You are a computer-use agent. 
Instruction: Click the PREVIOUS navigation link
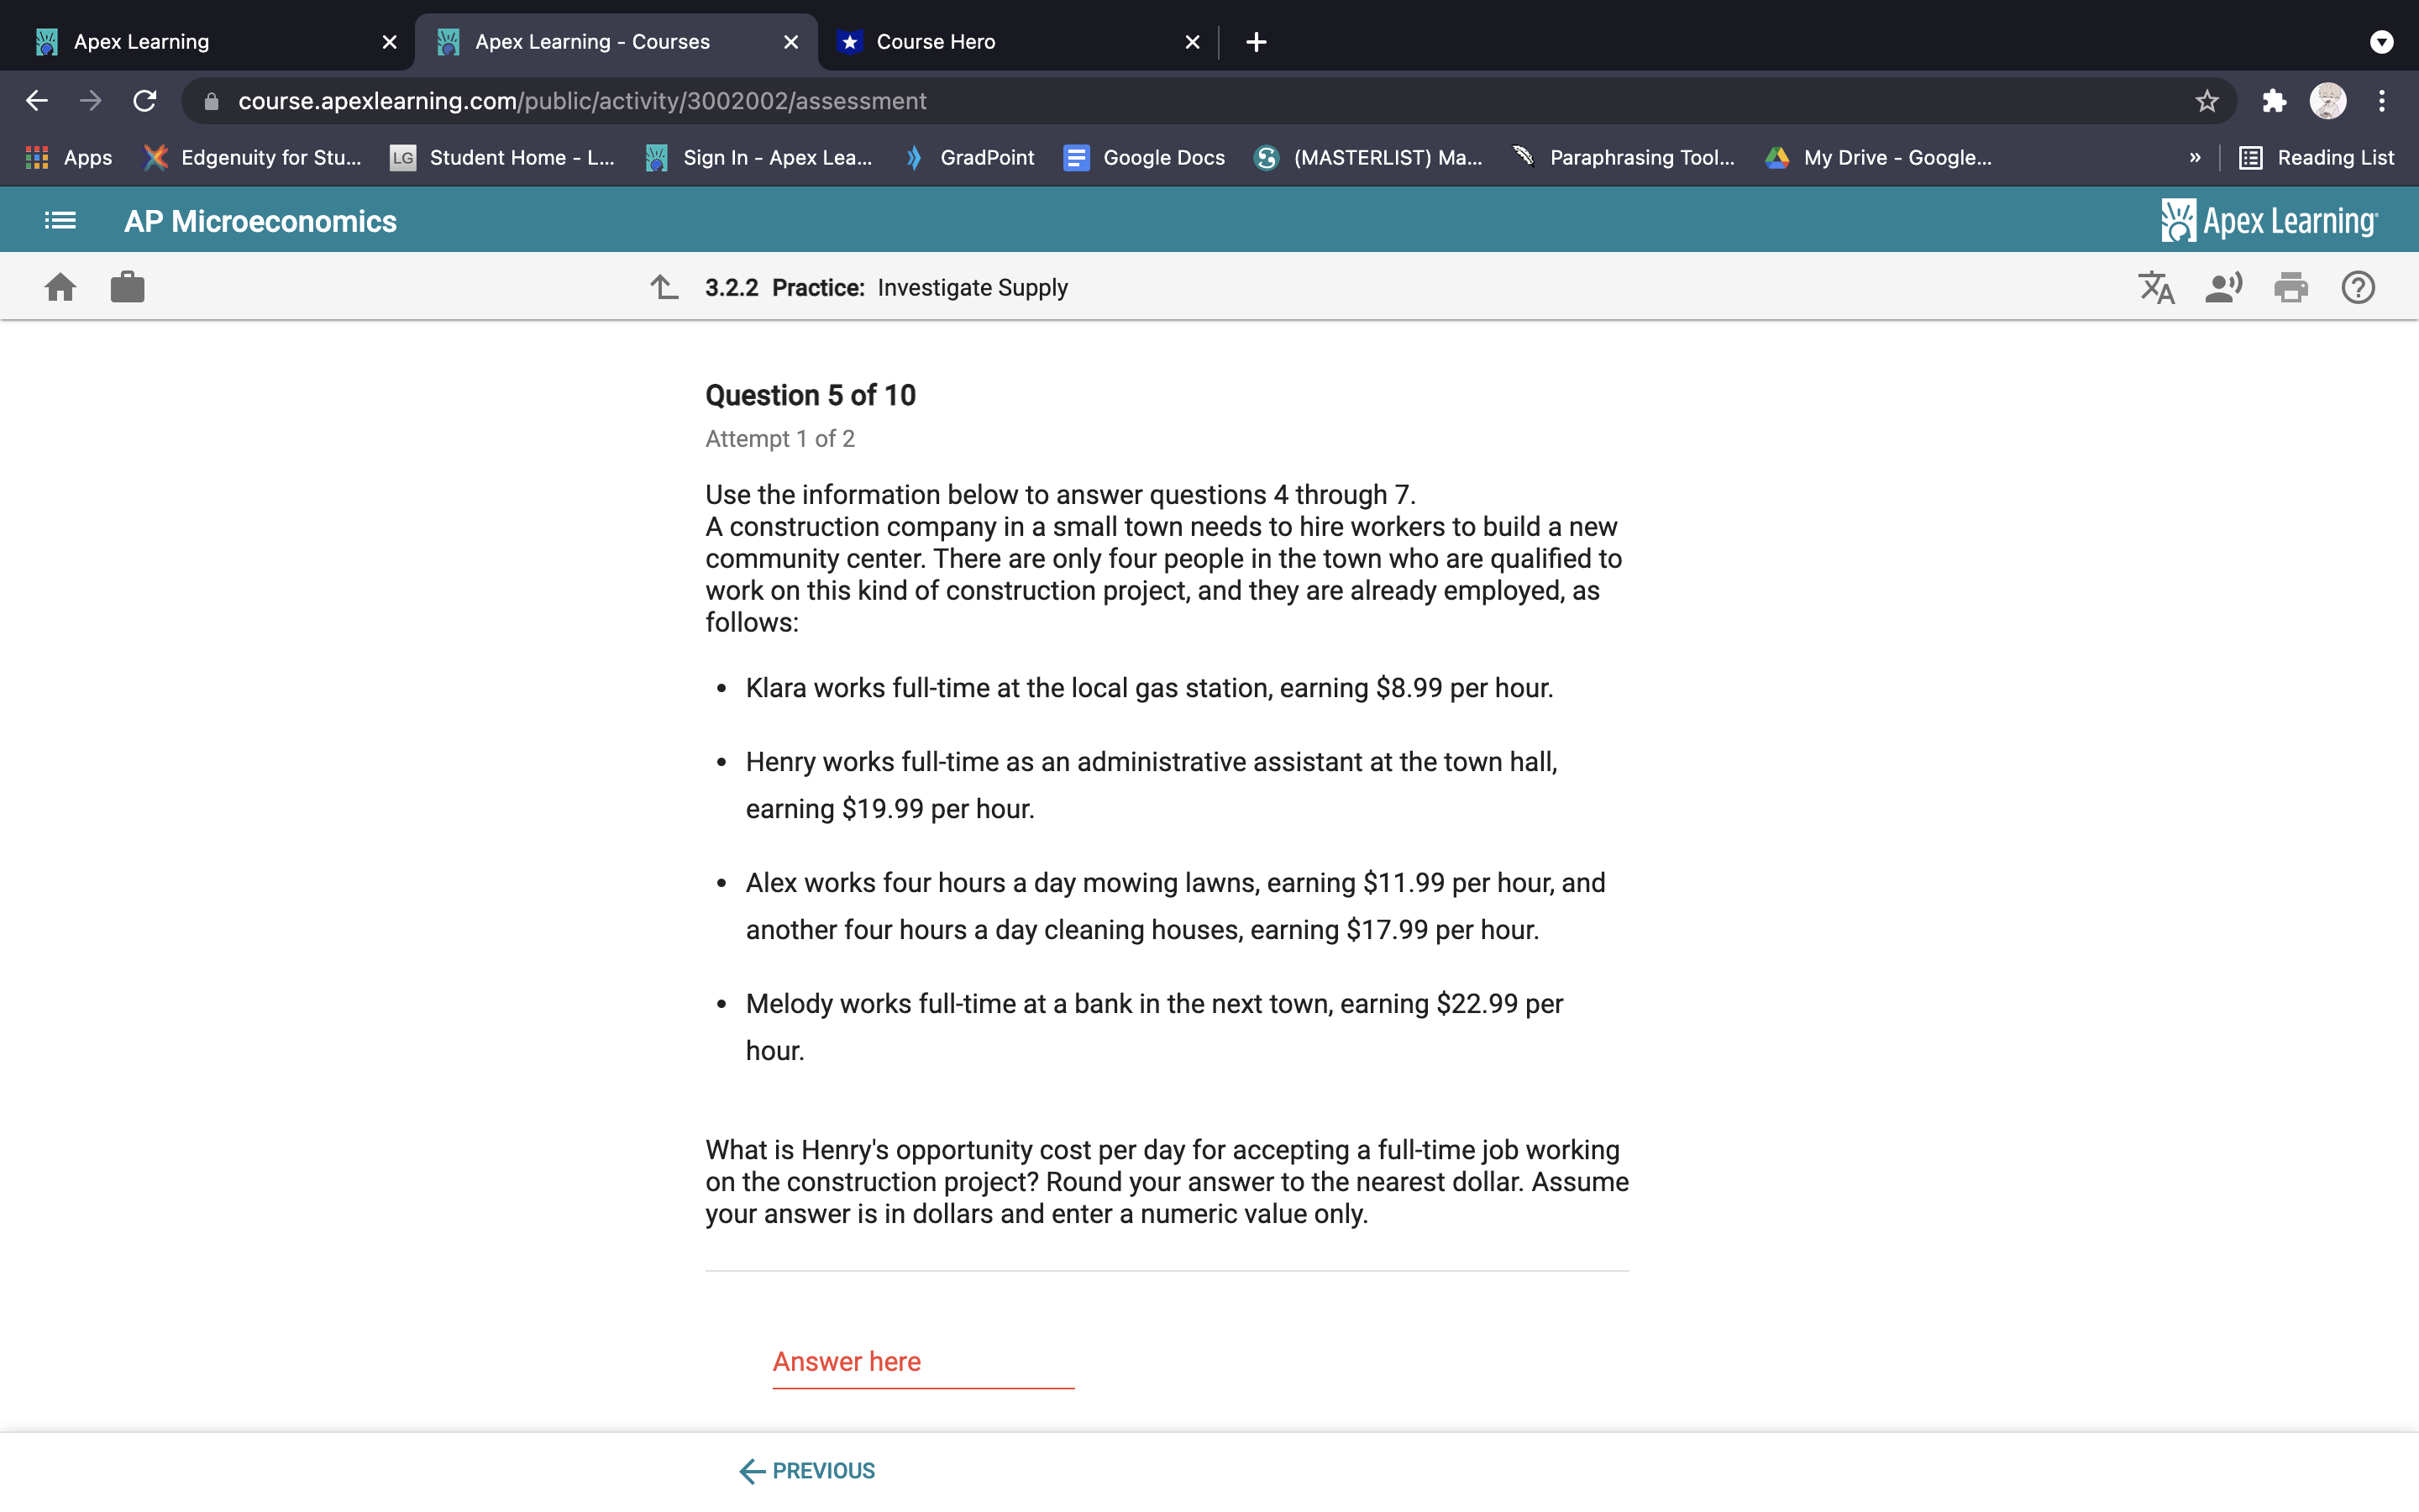click(805, 1470)
